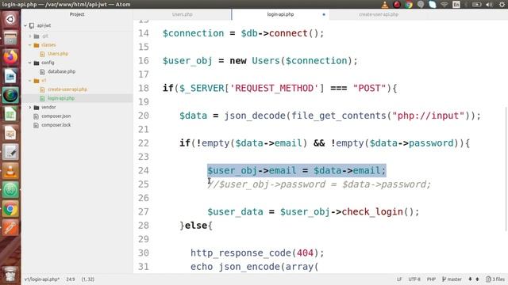Click the Chrome tray indicator in top panel

(x=409, y=4)
